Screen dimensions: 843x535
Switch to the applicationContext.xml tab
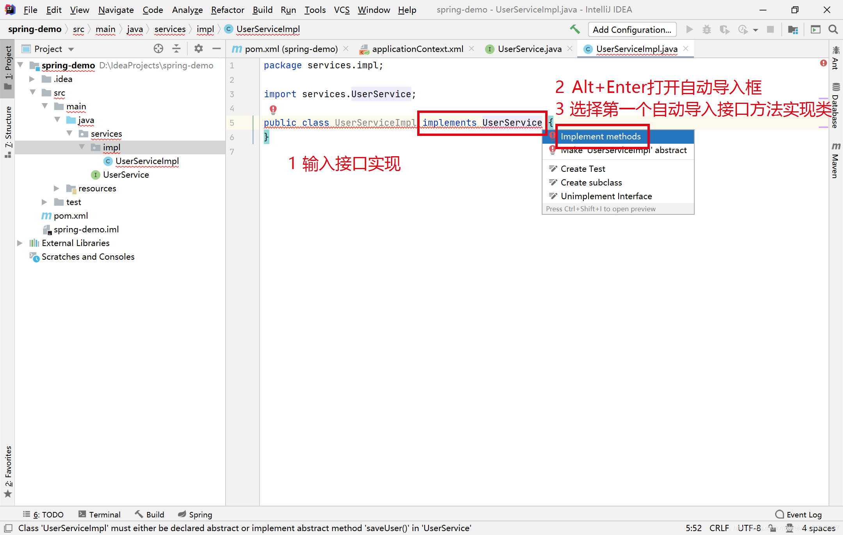pyautogui.click(x=417, y=49)
